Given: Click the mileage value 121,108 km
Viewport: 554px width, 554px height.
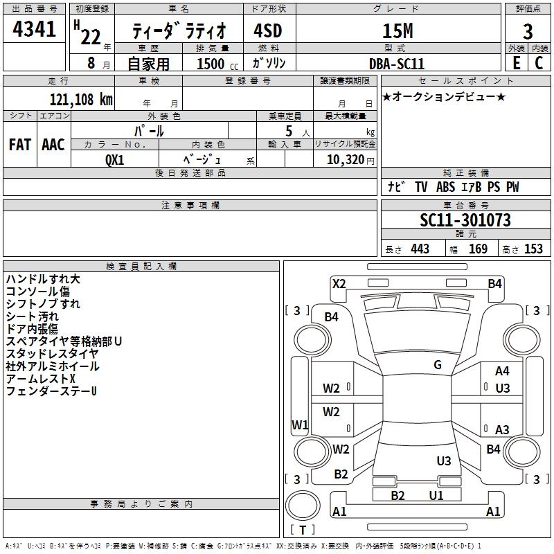Looking at the screenshot, I should coord(80,99).
